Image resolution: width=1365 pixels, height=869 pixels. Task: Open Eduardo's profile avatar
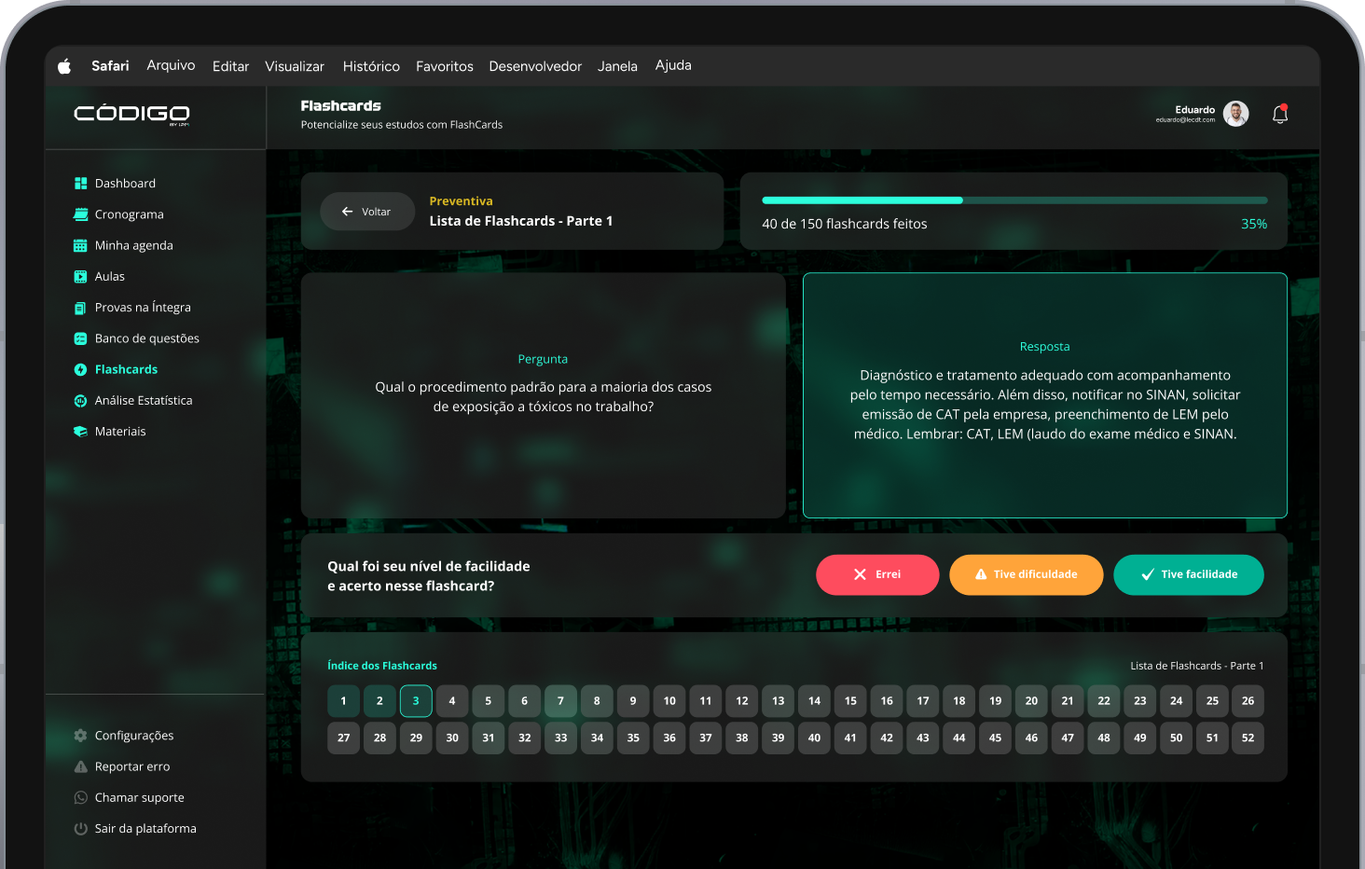click(1235, 114)
